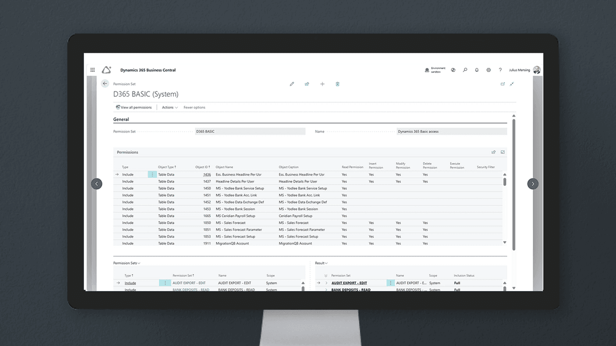The image size is (616, 346).
Task: Click the plus icon to create new
Action: [322, 84]
